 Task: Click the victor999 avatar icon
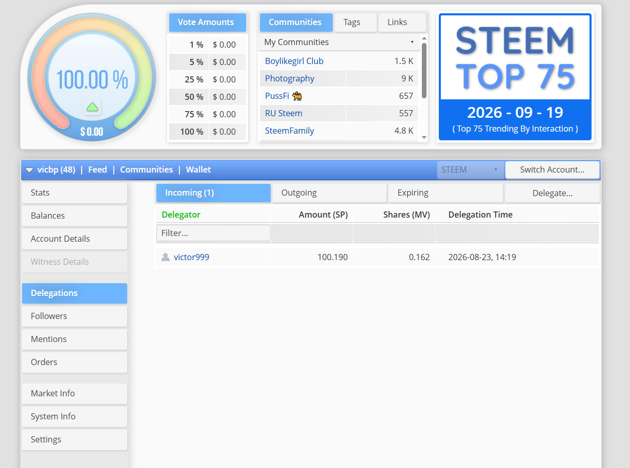[x=166, y=257]
